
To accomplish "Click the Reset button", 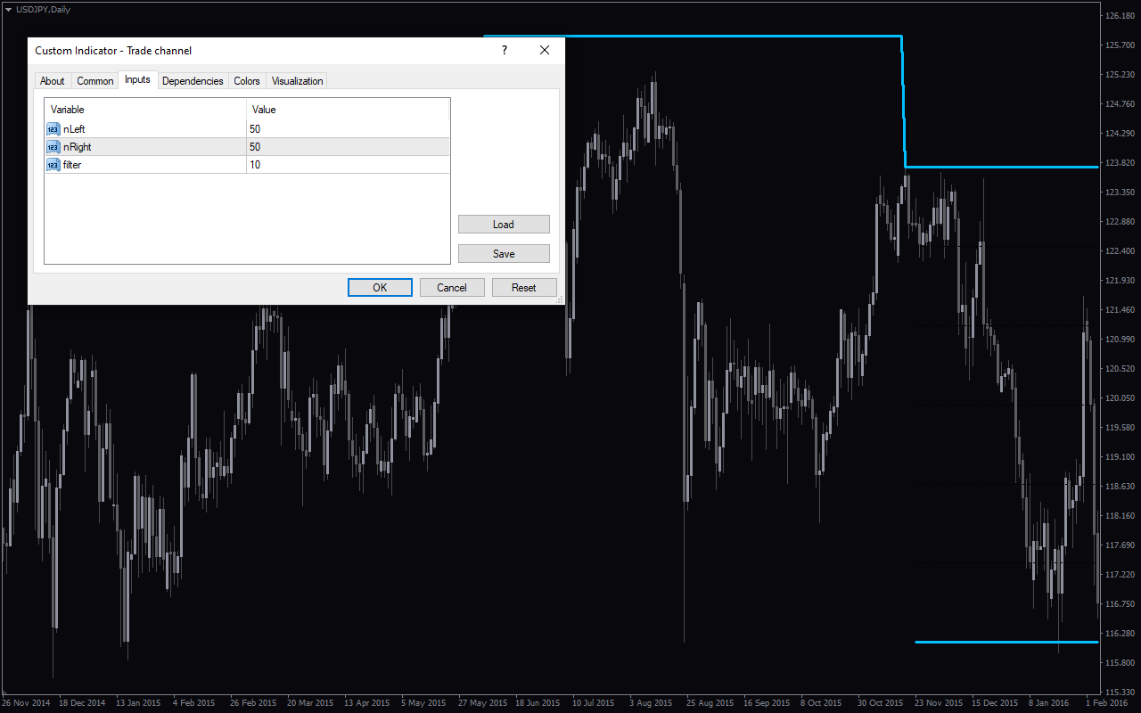I will (x=524, y=288).
